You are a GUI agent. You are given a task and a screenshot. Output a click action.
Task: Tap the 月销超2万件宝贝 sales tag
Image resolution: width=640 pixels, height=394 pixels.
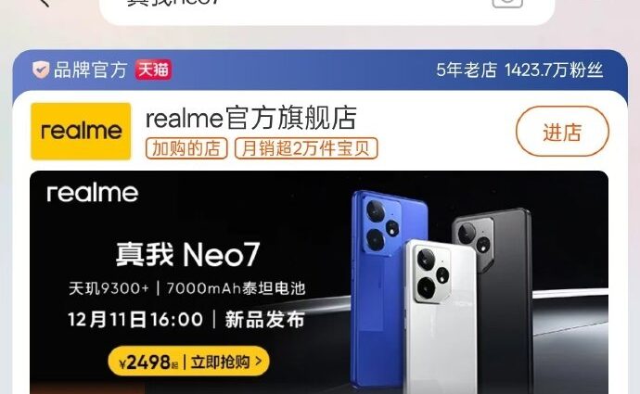point(306,148)
